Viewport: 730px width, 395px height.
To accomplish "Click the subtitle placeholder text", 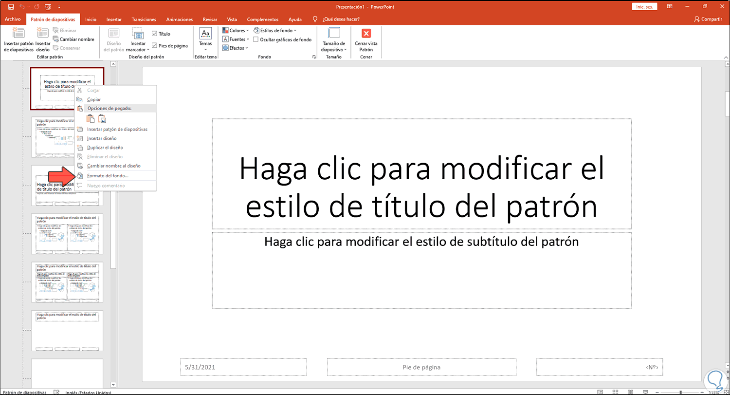I will click(421, 242).
